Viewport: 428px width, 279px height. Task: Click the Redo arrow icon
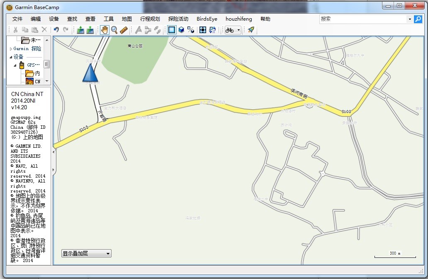pyautogui.click(x=66, y=30)
